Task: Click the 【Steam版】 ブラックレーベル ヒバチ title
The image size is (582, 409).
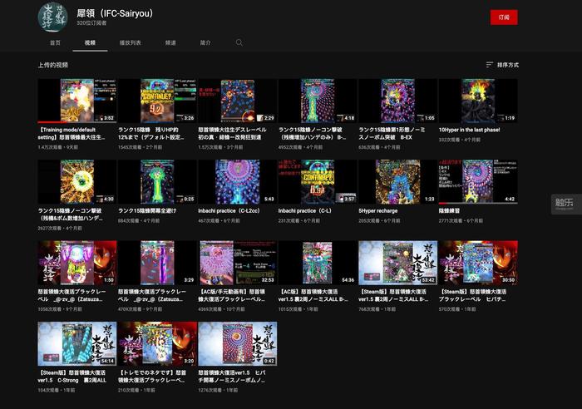Action: coord(472,295)
